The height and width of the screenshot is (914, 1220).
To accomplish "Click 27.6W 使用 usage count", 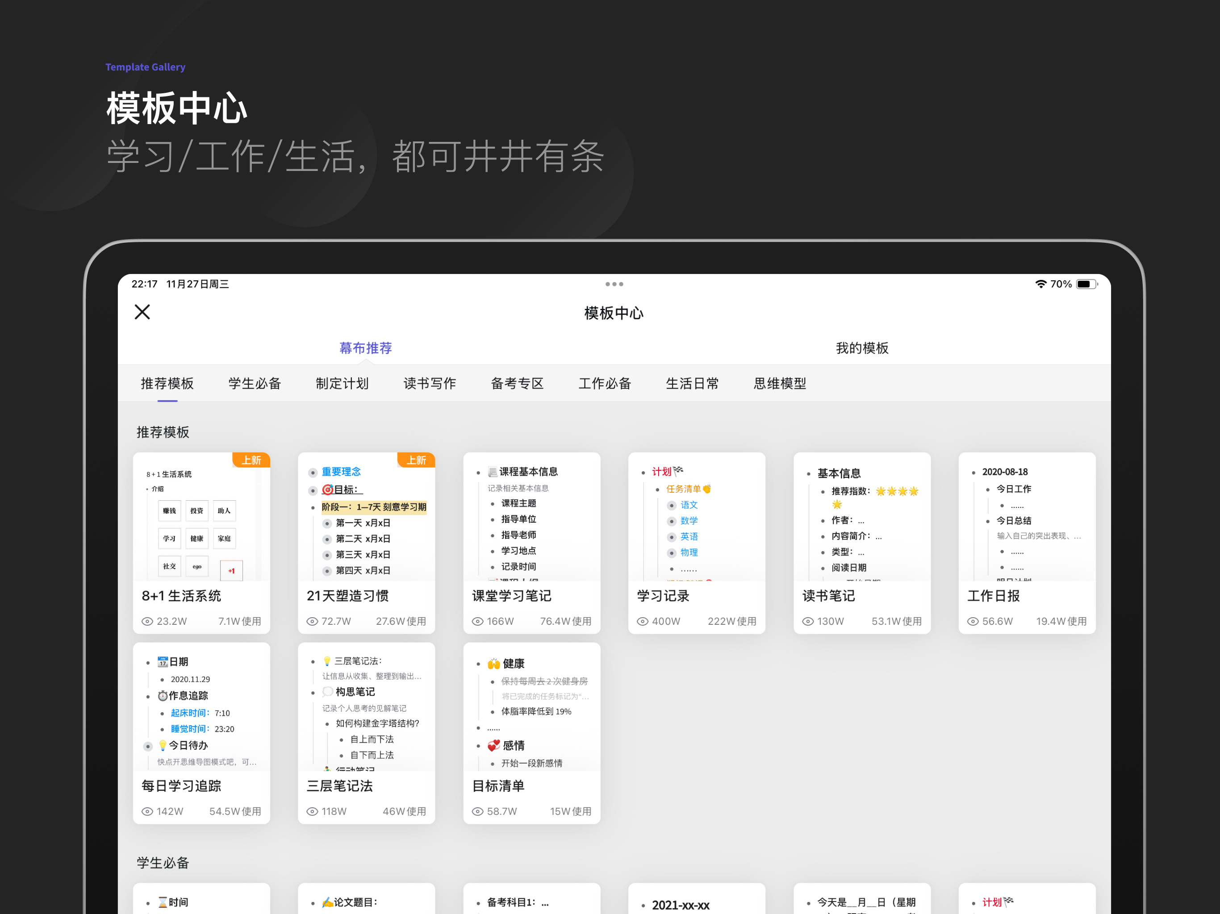I will 401,621.
